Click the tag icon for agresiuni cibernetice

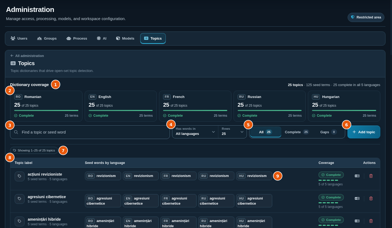click(x=20, y=199)
